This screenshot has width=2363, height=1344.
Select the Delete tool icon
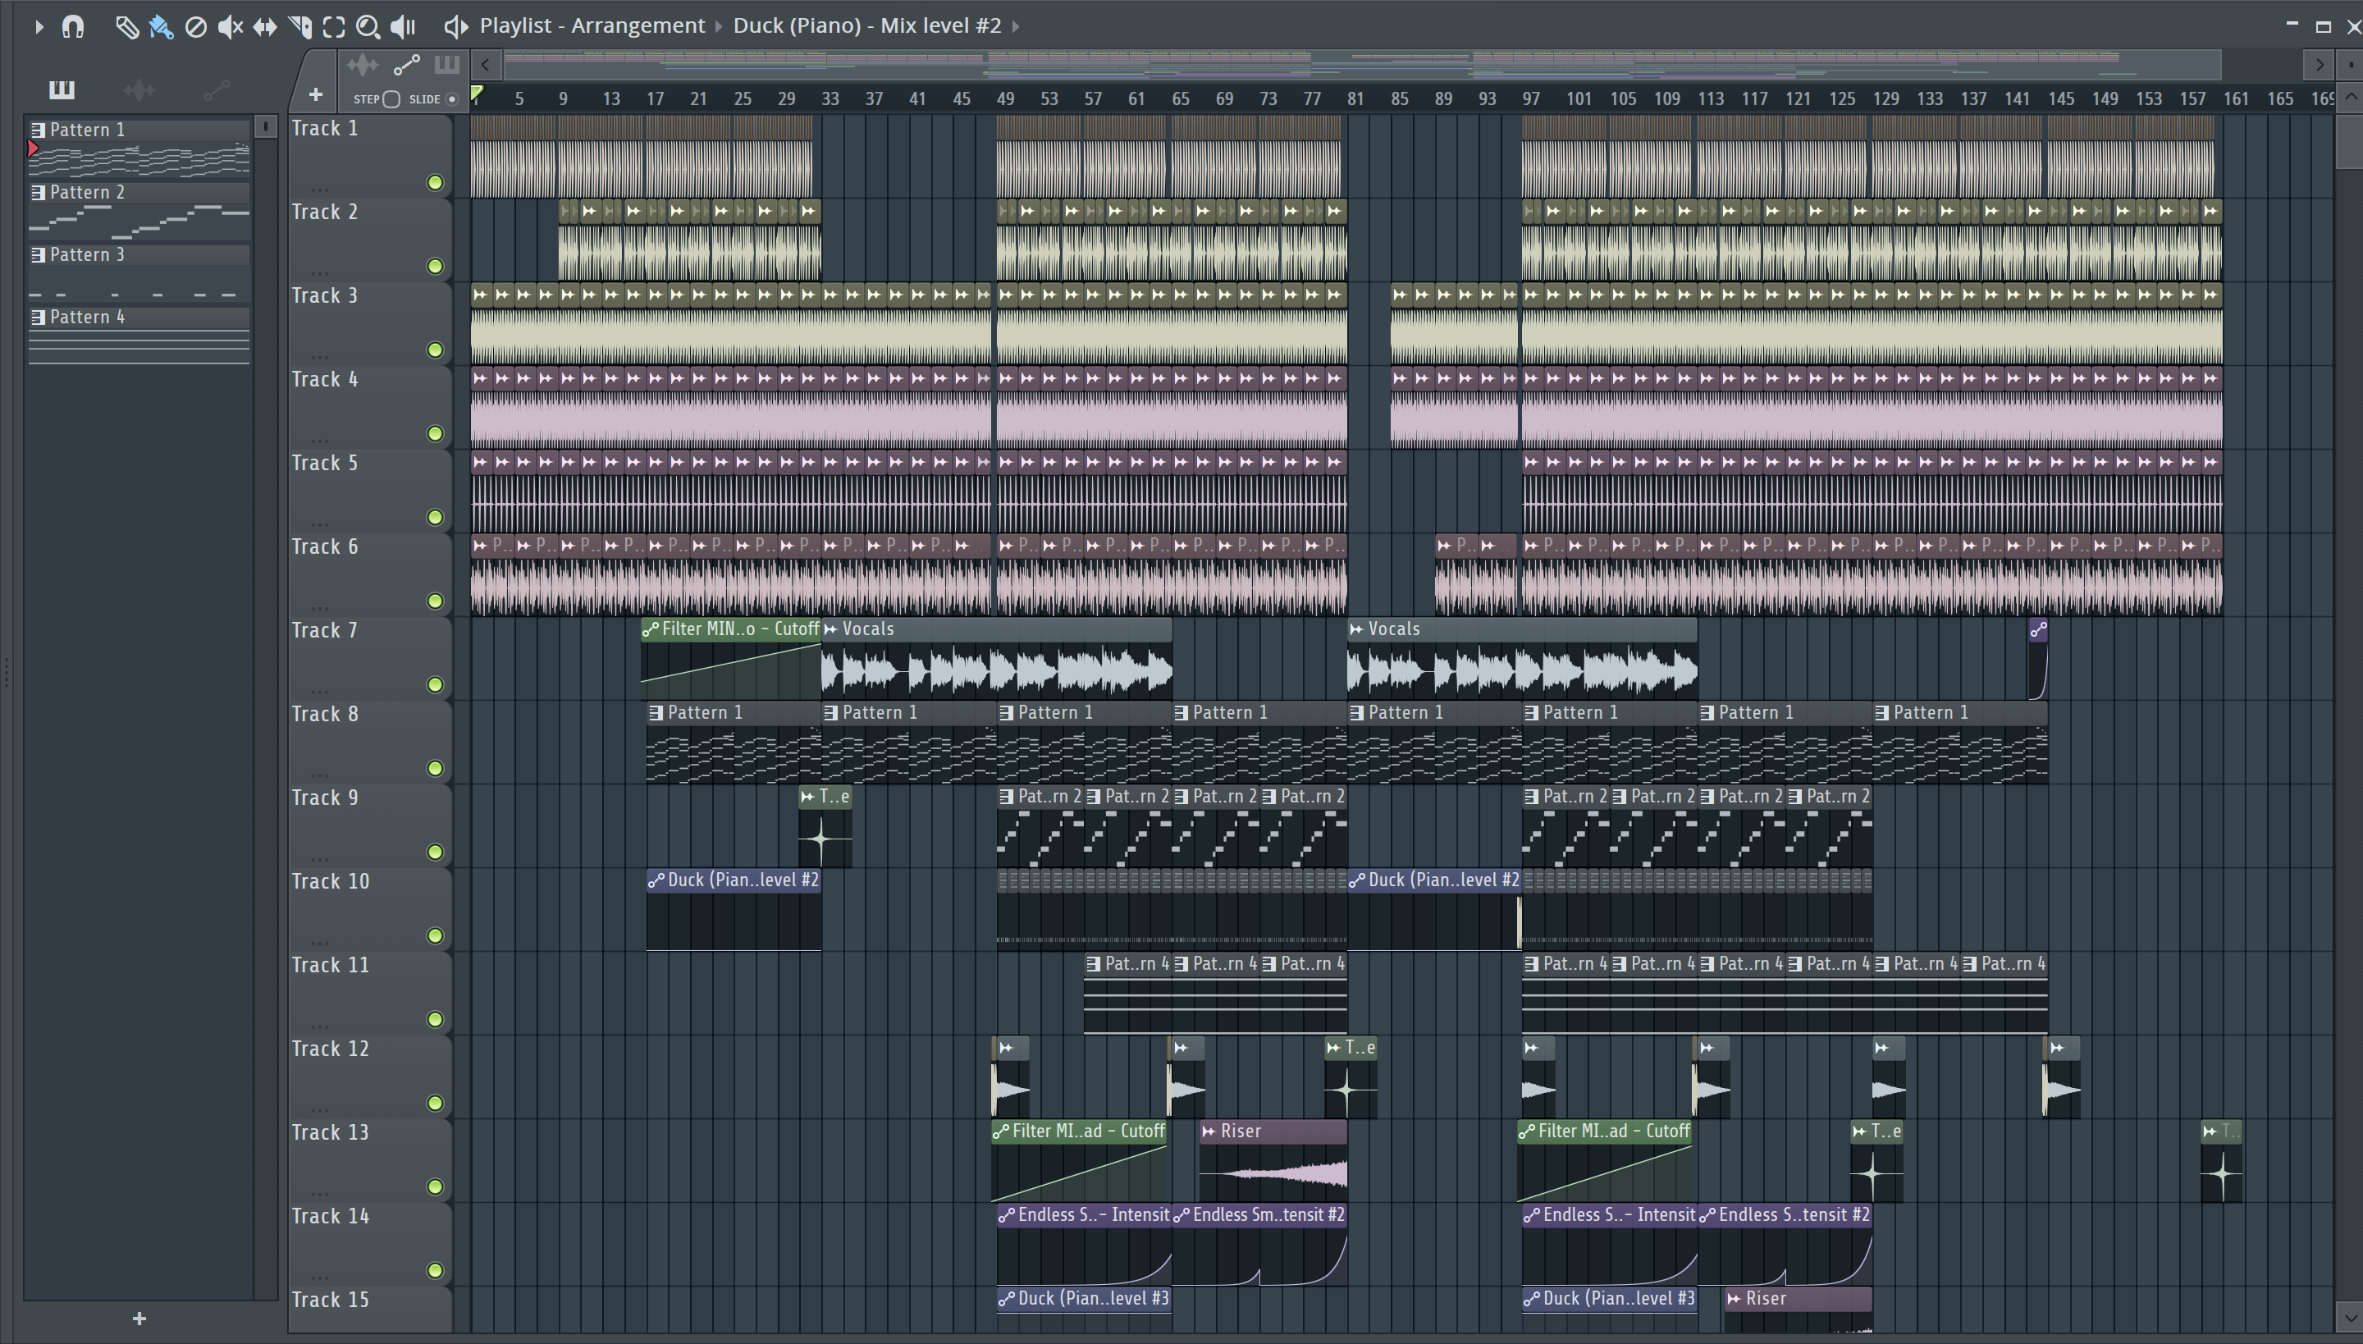pos(195,27)
